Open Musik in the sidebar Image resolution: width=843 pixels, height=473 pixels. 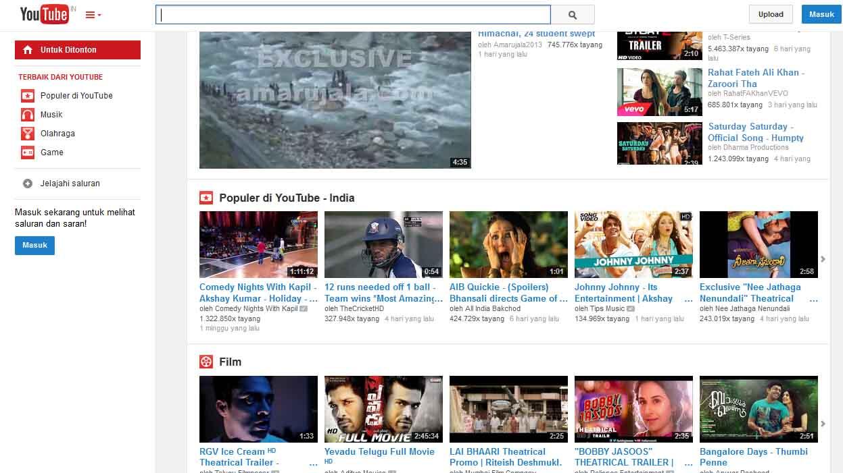(x=51, y=115)
